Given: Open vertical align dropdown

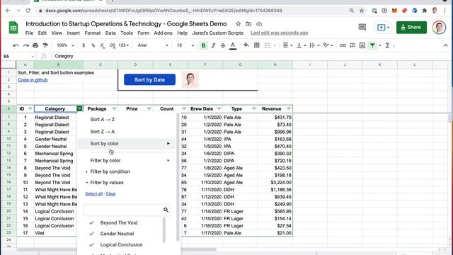Looking at the screenshot, I should [x=302, y=45].
